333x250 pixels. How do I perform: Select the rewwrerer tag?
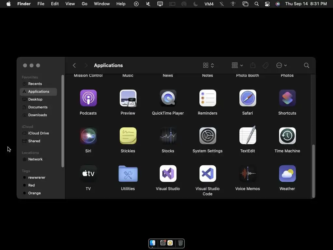38,177
